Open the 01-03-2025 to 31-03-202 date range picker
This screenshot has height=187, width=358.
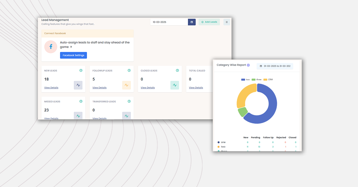tap(275, 66)
